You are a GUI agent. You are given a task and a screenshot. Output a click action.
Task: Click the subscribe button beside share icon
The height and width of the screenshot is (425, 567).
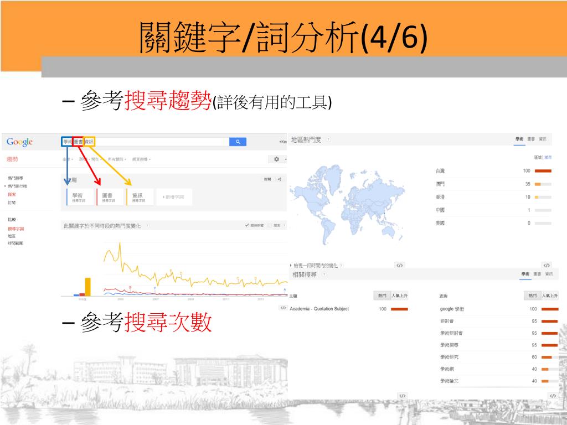(267, 179)
